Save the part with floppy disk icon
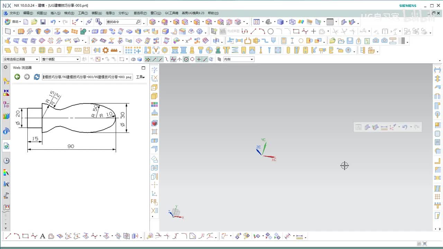This screenshot has width=443, height=249. point(43,22)
